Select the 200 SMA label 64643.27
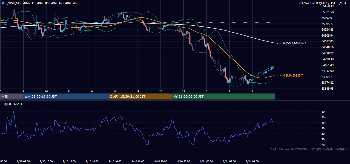This screenshot has height=164, width=350. [291, 43]
